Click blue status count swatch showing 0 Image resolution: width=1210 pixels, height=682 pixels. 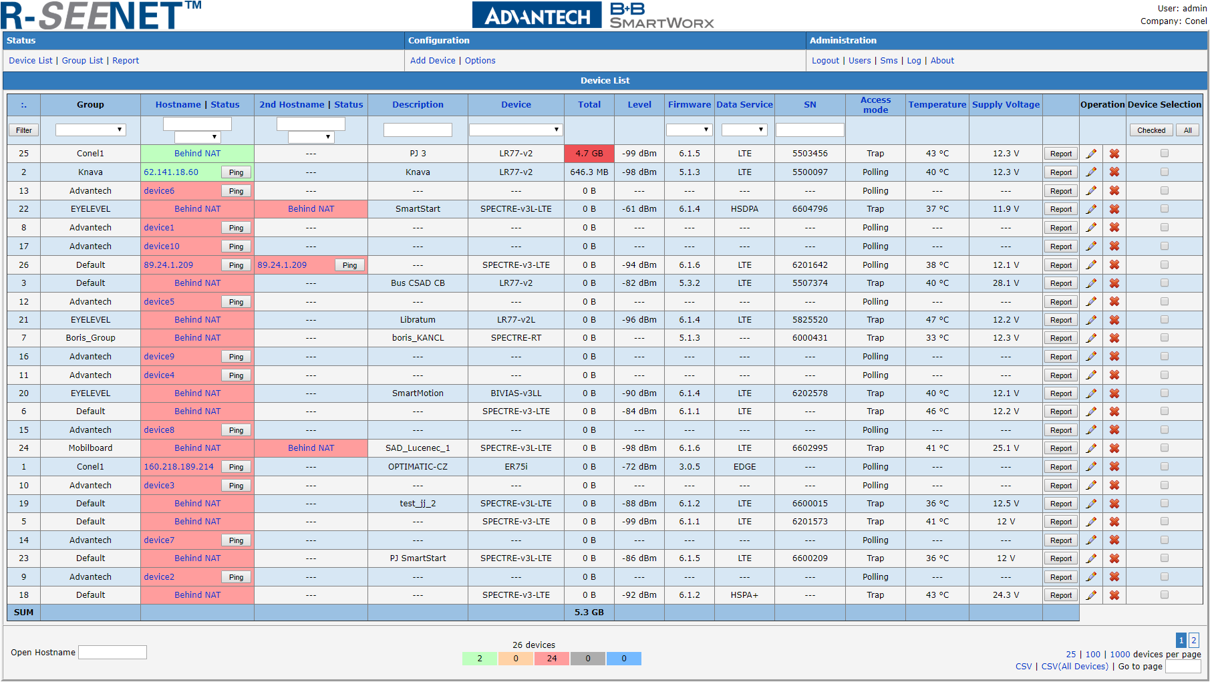pyautogui.click(x=624, y=659)
